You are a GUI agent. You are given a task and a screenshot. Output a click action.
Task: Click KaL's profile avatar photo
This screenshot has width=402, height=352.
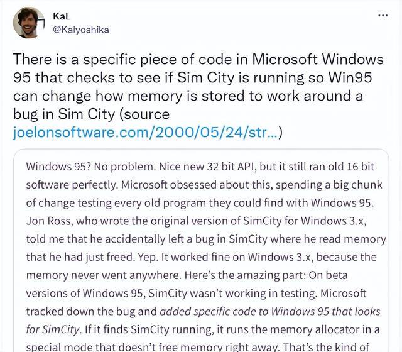coord(29,23)
